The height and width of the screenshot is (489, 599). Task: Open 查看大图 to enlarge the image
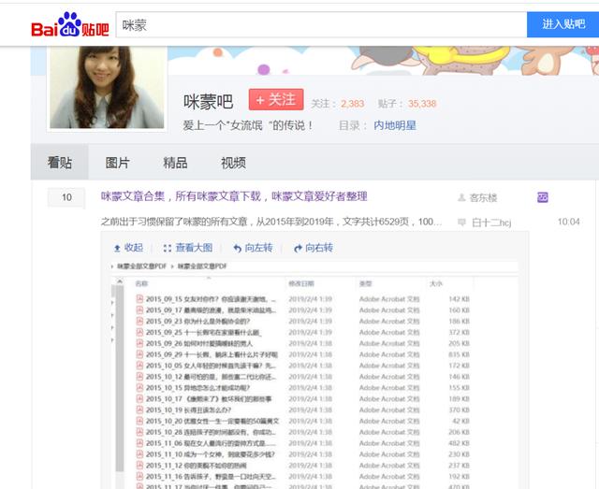[x=187, y=248]
